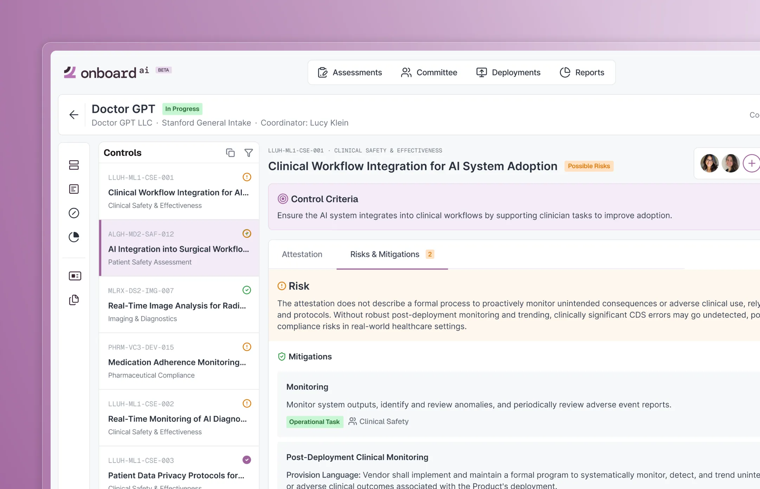Select Real-Time Monitoring of AI Diagnostics control
The width and height of the screenshot is (760, 489).
pos(179,418)
